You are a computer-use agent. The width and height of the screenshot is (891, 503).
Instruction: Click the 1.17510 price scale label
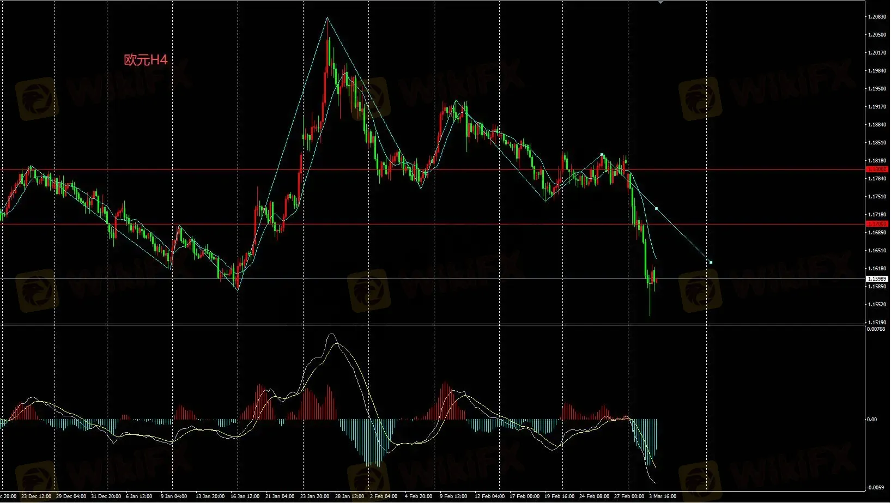877,197
